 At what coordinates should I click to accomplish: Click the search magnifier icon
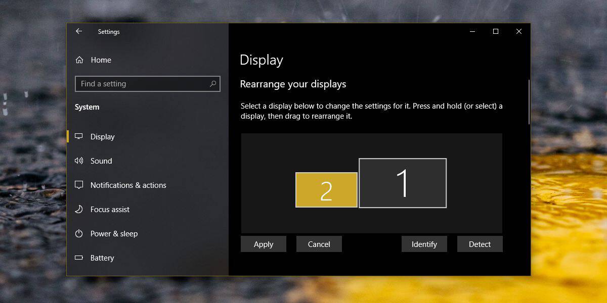[x=213, y=84]
